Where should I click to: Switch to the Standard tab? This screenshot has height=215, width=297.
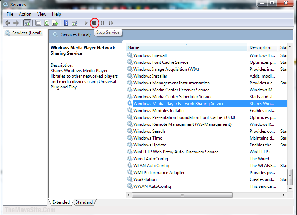click(84, 202)
